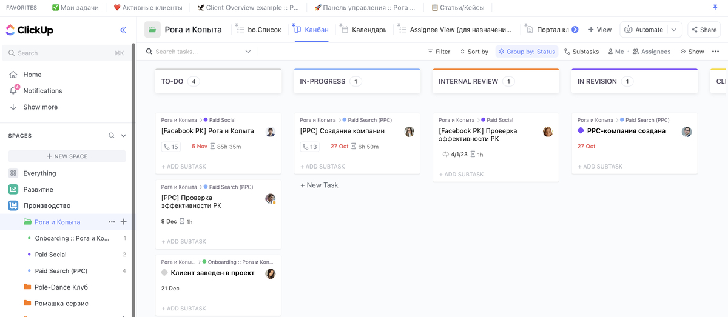The width and height of the screenshot is (728, 317).
Task: Open the Automate dropdown arrow
Action: pyautogui.click(x=673, y=30)
